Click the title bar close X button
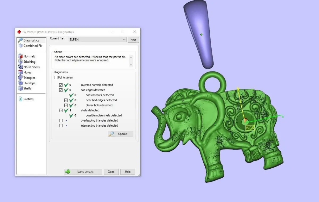This screenshot has height=202, width=319. coord(135,32)
